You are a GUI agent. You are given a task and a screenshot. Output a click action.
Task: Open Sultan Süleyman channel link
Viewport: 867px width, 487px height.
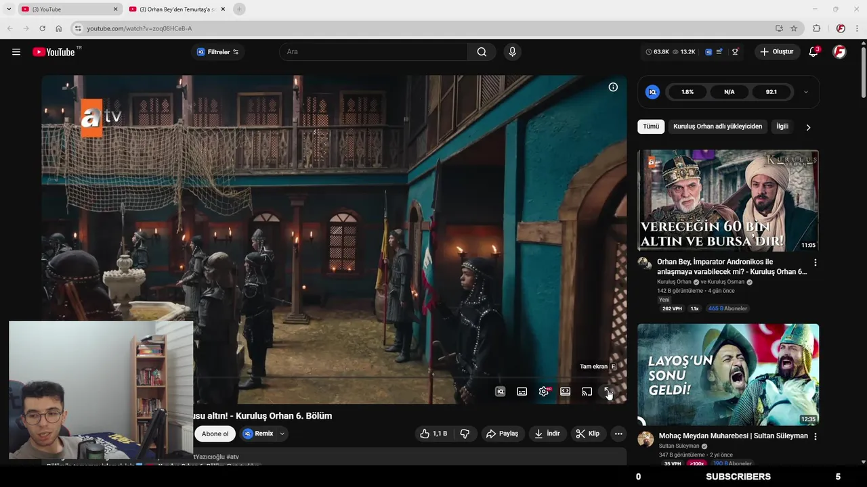(x=679, y=446)
